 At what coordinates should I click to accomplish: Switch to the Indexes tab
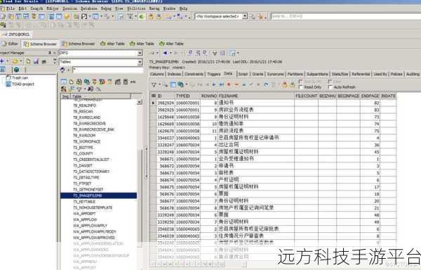[x=174, y=74]
